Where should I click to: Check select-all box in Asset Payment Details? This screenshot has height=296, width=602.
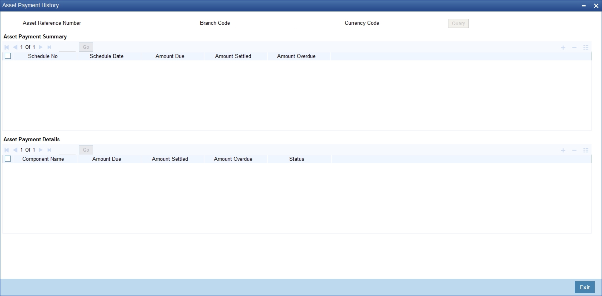click(x=8, y=159)
